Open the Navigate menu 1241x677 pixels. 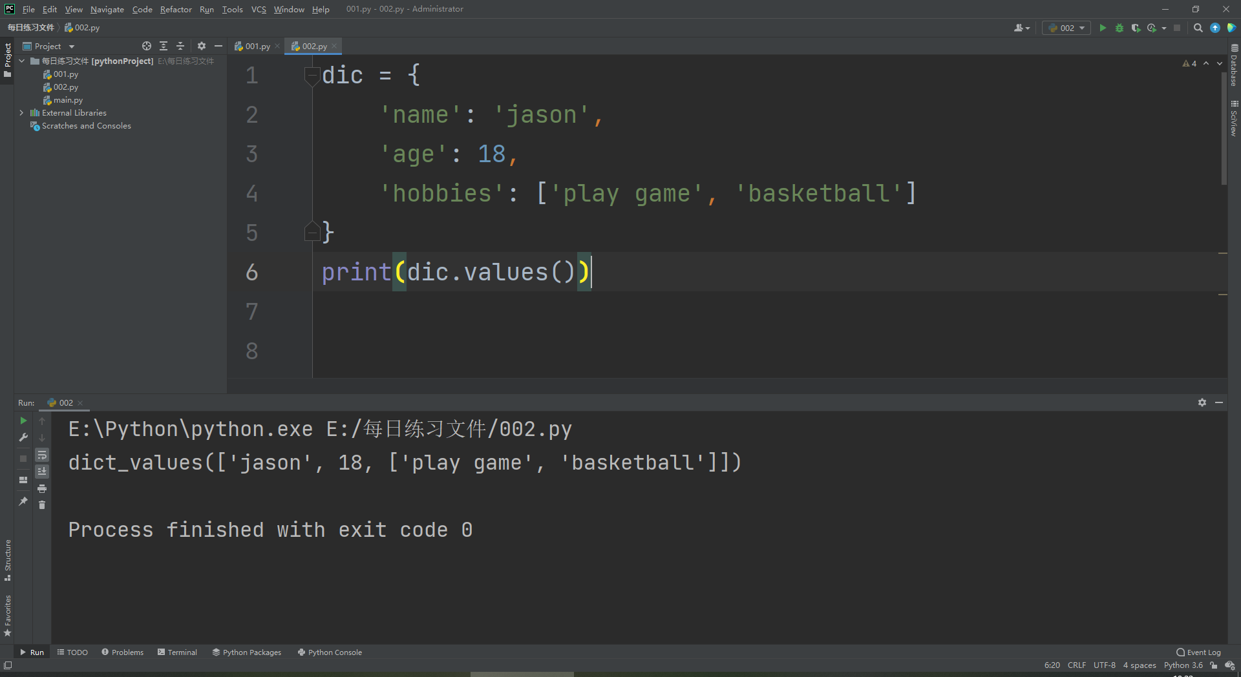(107, 9)
